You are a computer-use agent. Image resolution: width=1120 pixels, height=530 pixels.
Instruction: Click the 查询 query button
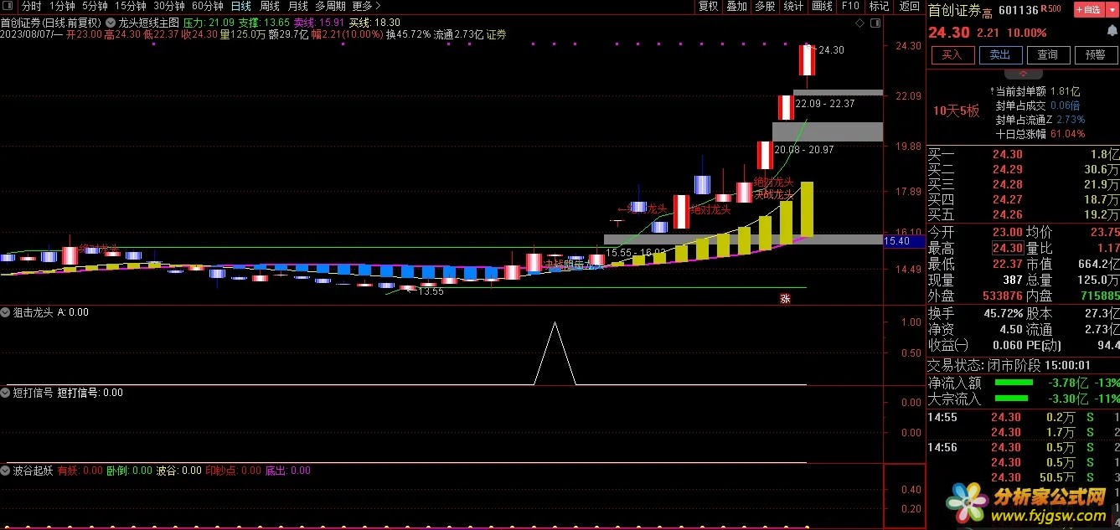coord(1048,55)
